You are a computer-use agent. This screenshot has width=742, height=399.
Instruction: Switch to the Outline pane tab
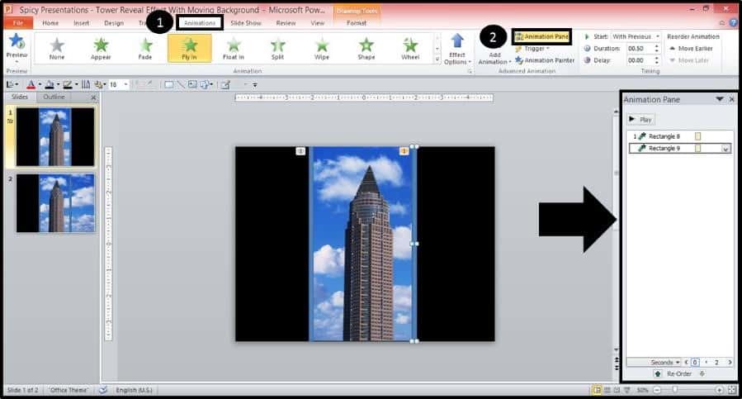[x=54, y=97]
